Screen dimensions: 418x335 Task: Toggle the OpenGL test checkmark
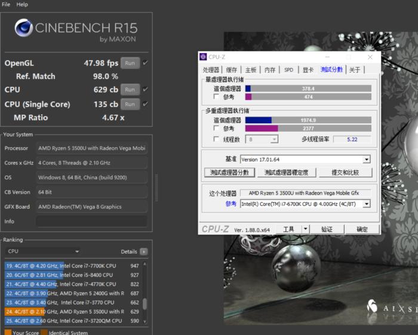(145, 63)
